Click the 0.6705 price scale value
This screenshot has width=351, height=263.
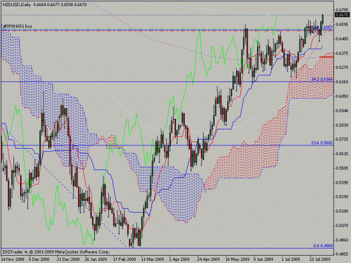click(343, 10)
